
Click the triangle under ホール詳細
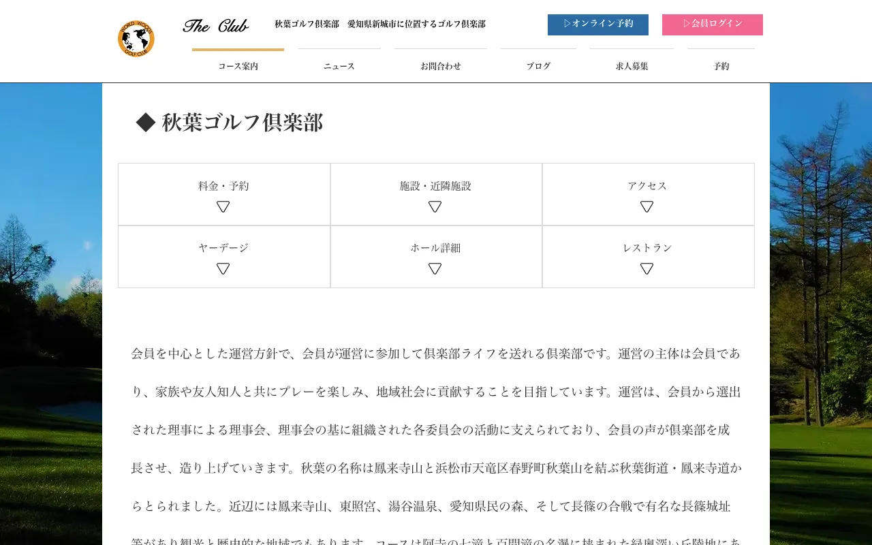click(x=435, y=268)
